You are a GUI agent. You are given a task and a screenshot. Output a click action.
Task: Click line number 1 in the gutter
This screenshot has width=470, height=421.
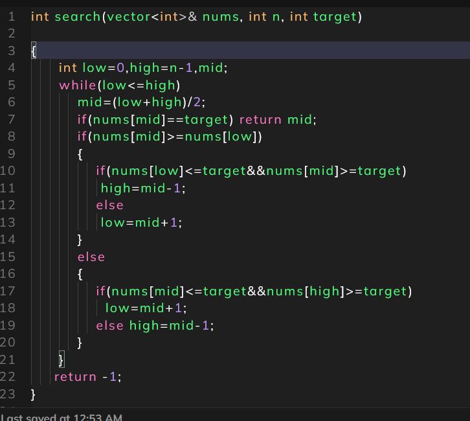[12, 17]
